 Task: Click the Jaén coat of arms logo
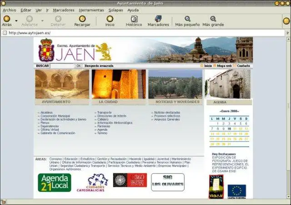[46, 50]
